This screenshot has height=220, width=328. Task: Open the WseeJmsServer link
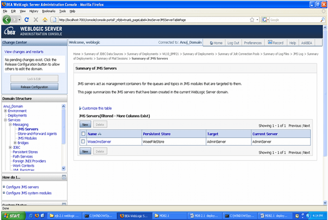(x=99, y=141)
